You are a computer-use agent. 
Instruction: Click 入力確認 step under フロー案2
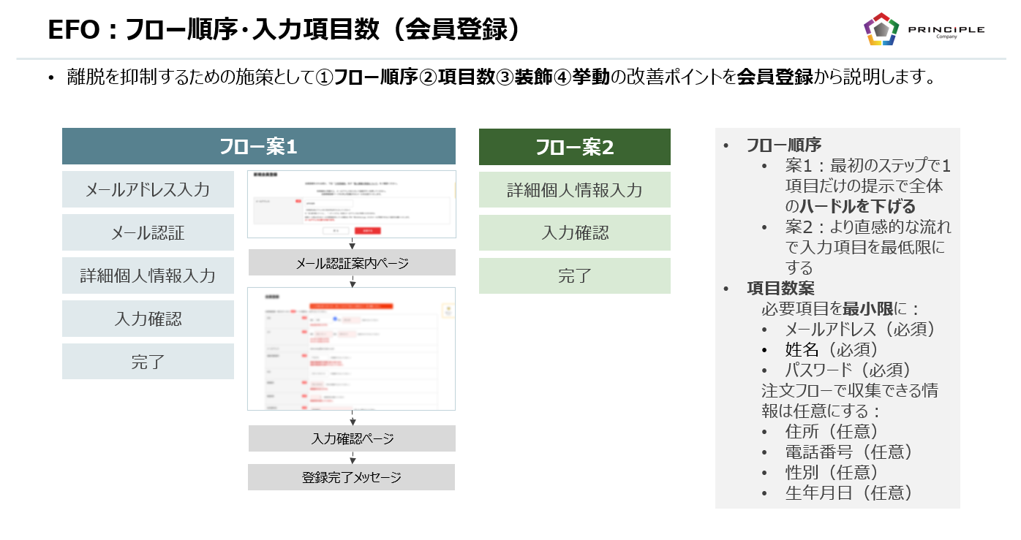click(575, 233)
